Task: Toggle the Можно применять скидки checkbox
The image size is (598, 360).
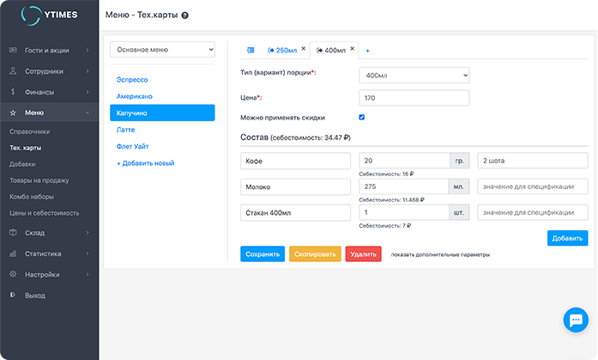Action: (x=362, y=117)
